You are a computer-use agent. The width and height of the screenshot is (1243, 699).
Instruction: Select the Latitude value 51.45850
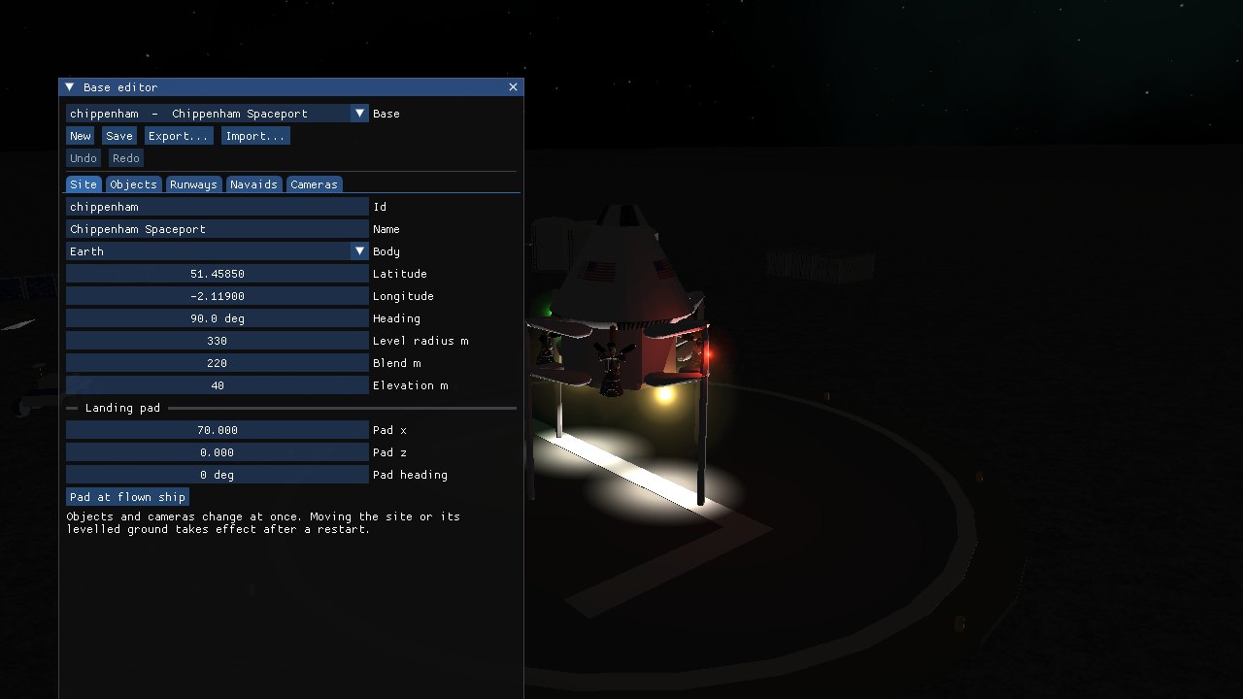(x=218, y=274)
